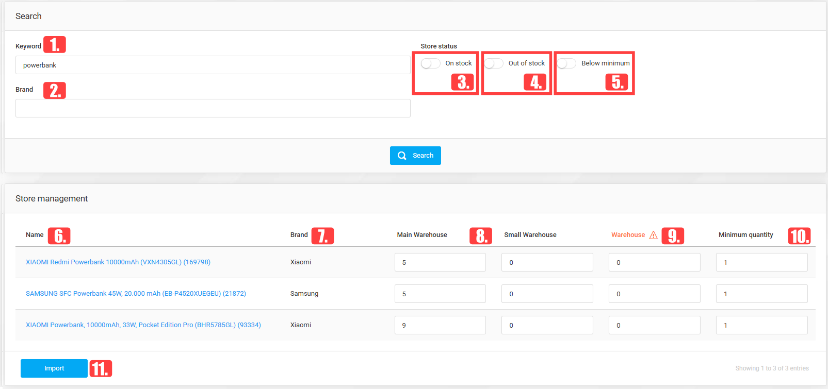Viewport: 828px width, 389px height.
Task: Edit Minimum quantity for Pocket Edition Pro
Action: pyautogui.click(x=761, y=325)
